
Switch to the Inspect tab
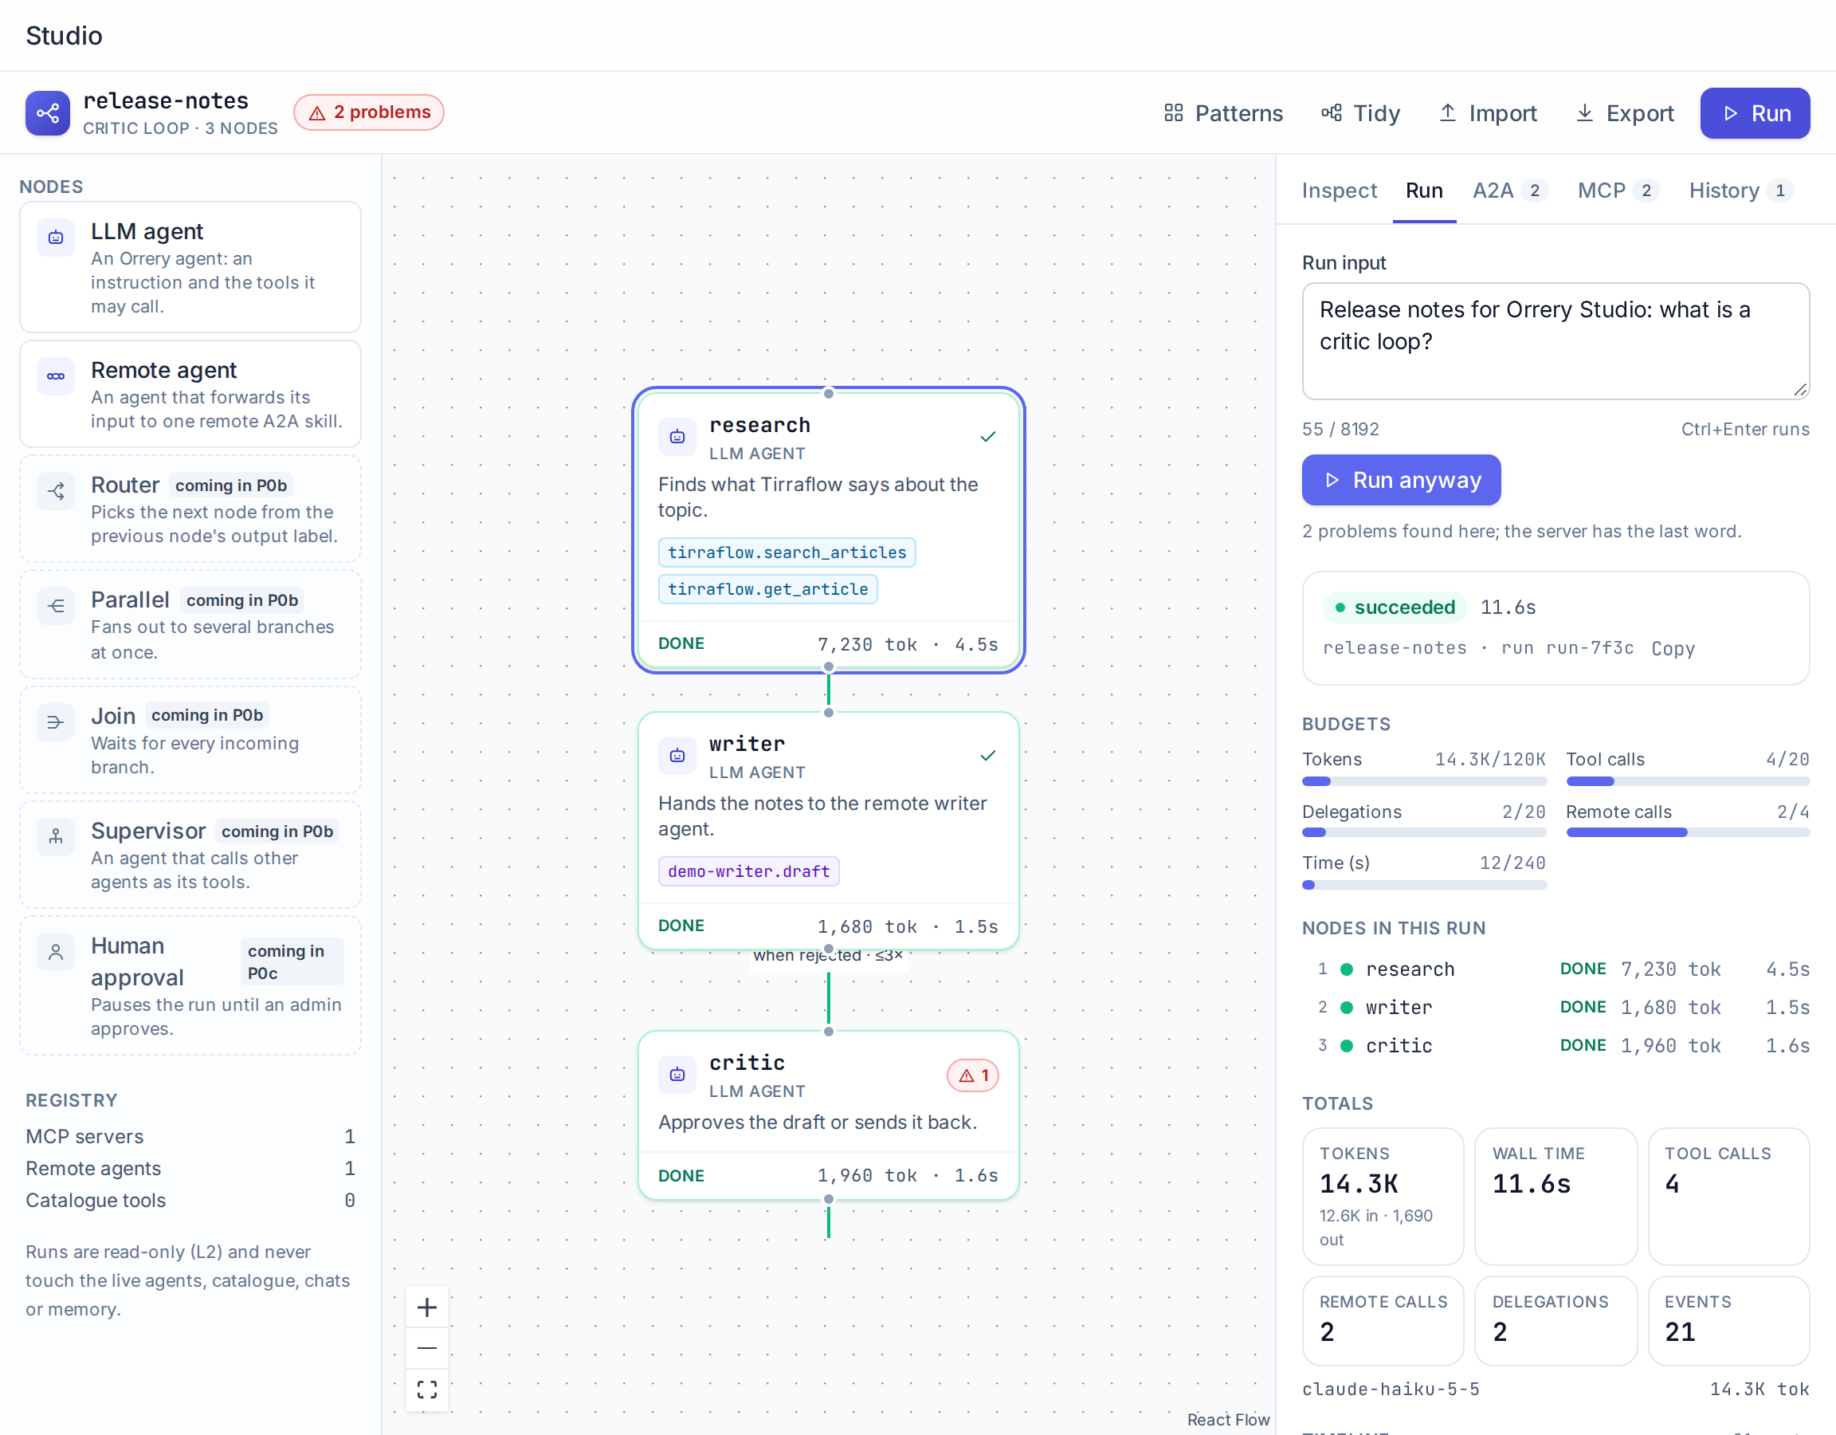(1340, 191)
